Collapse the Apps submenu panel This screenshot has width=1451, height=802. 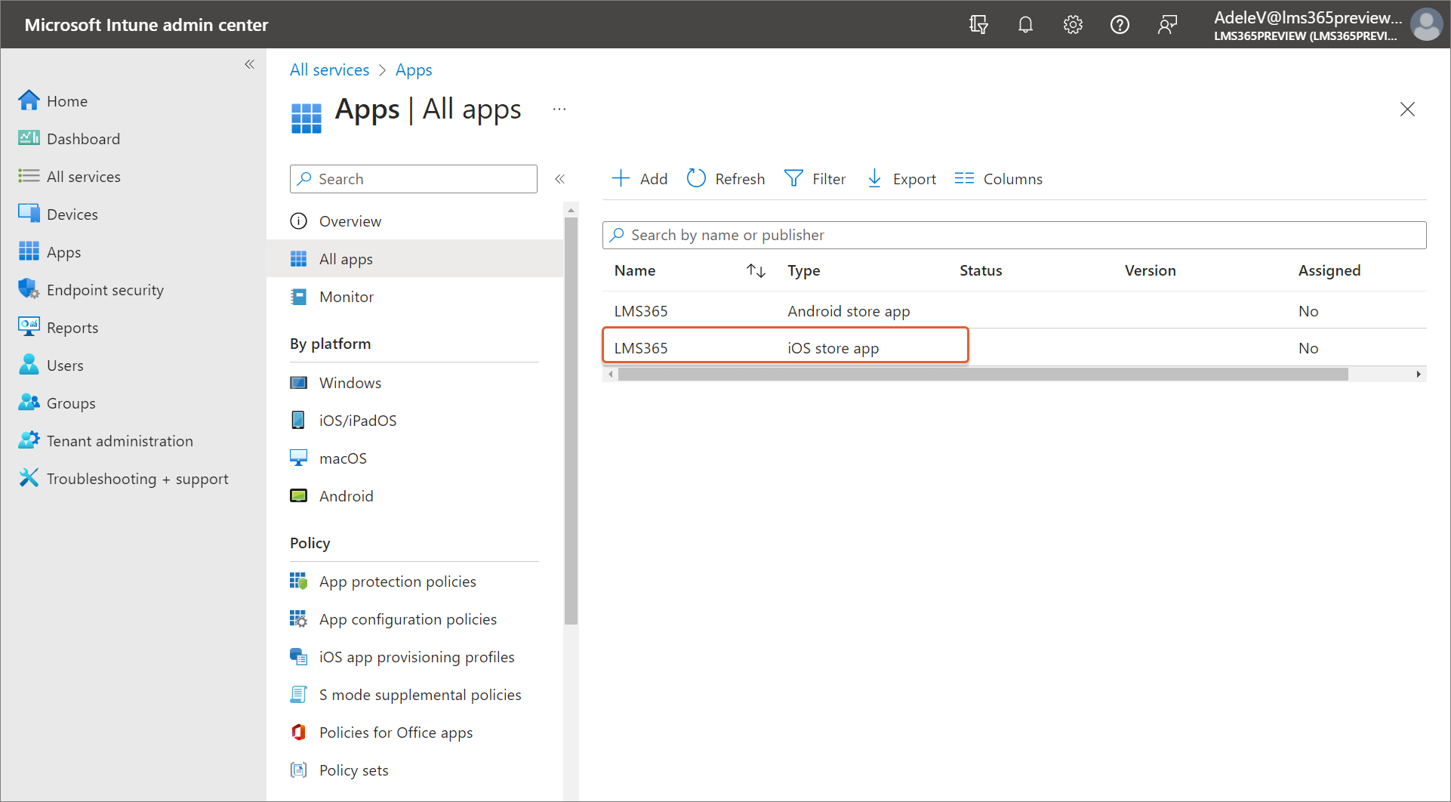pyautogui.click(x=560, y=179)
